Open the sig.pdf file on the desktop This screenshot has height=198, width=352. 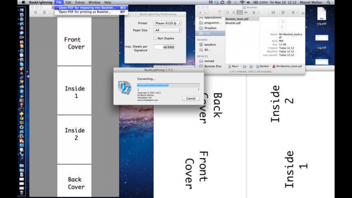point(322,16)
